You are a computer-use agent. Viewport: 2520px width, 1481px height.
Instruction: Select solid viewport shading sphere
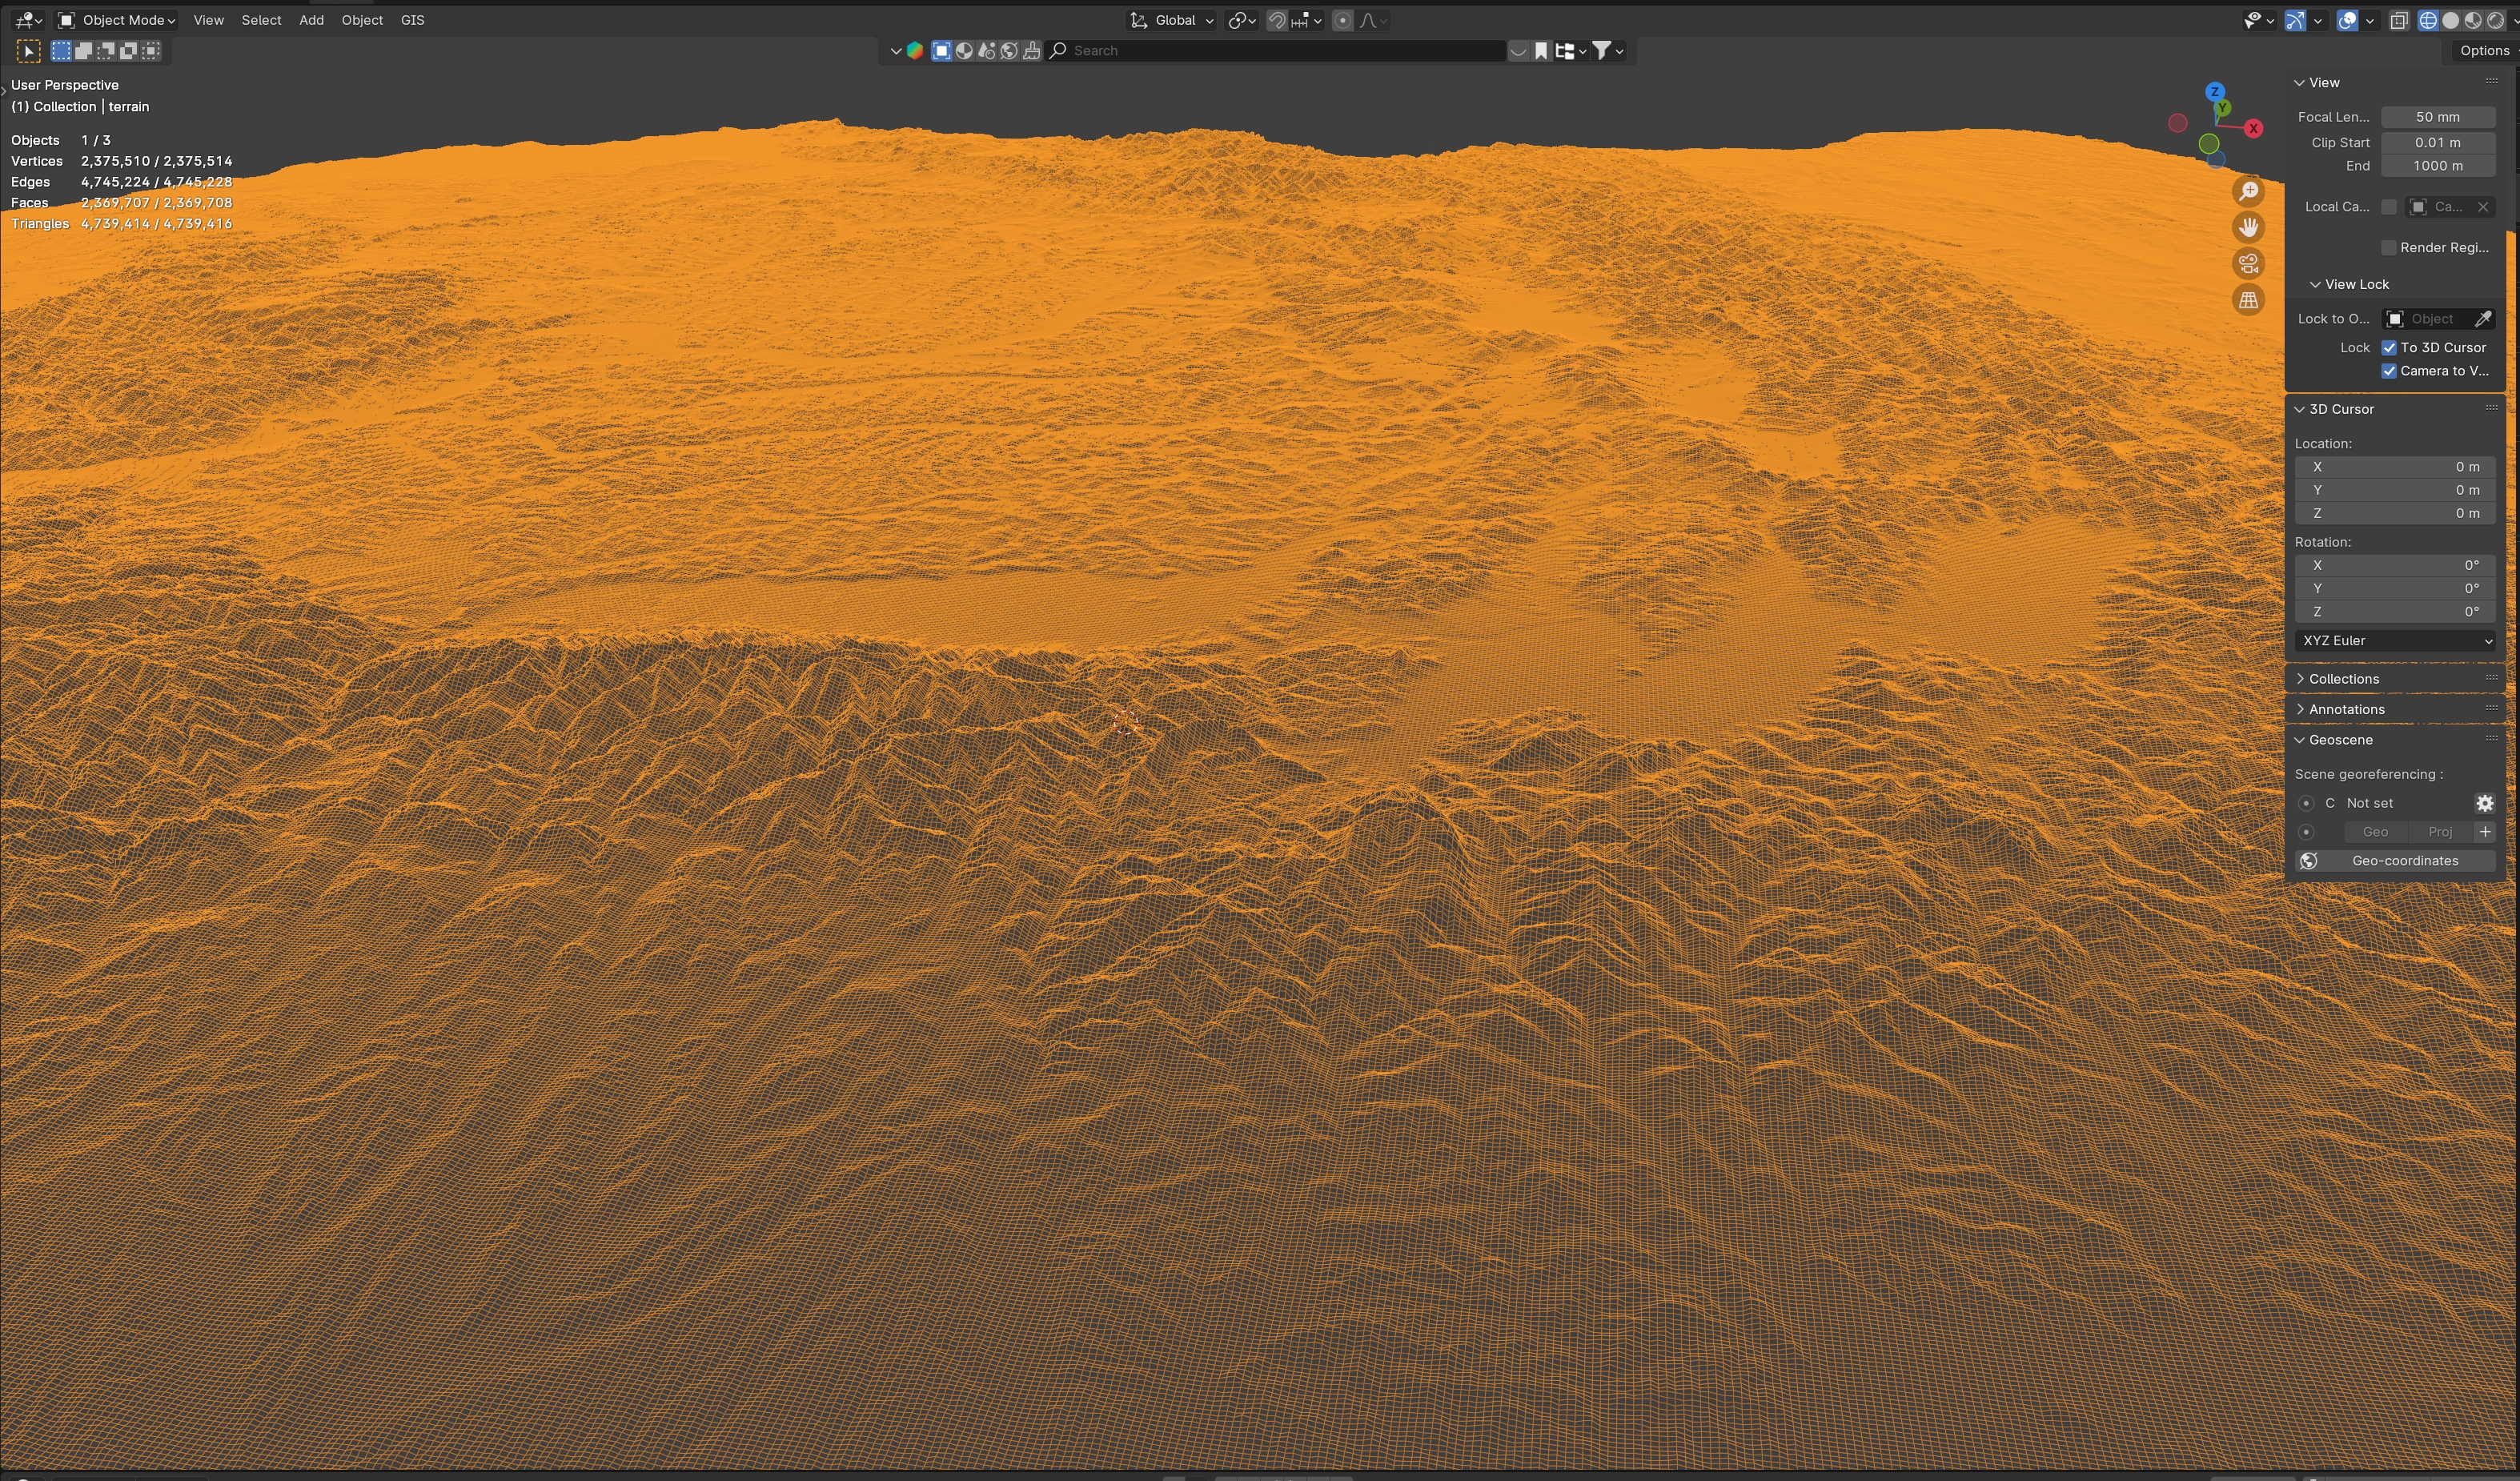point(2451,20)
